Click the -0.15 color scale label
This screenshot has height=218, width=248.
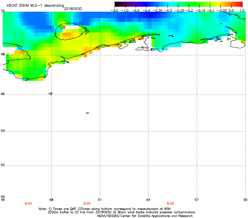200,11
